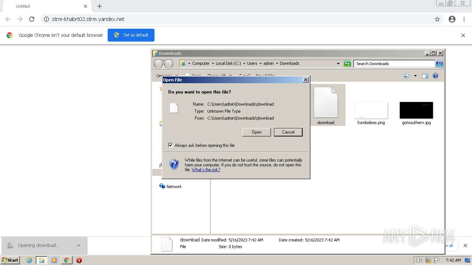This screenshot has height=265, width=472.
Task: Open the Windows Start menu
Action: pyautogui.click(x=10, y=260)
